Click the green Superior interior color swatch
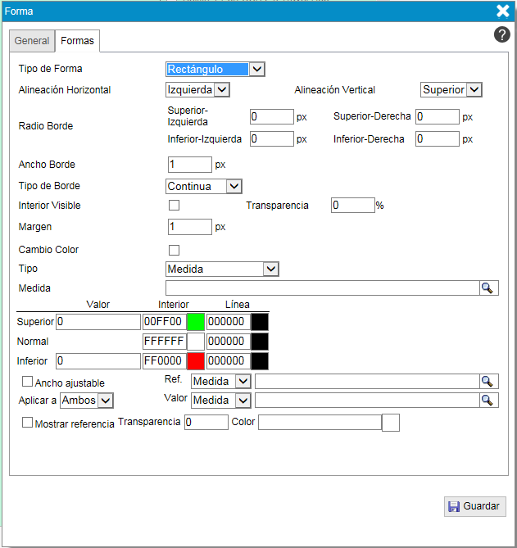 pyautogui.click(x=196, y=322)
